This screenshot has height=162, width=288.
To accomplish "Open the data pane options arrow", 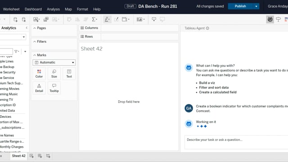I will click(25, 51).
